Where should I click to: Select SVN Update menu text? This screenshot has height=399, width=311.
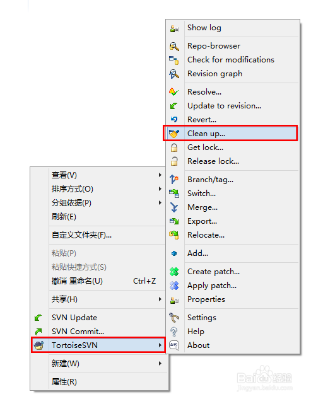74,318
